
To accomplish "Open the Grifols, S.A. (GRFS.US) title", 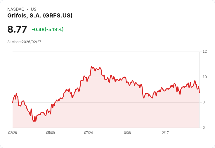I will point(40,15).
